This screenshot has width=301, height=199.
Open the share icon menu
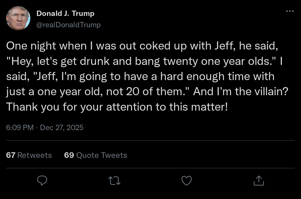click(259, 180)
